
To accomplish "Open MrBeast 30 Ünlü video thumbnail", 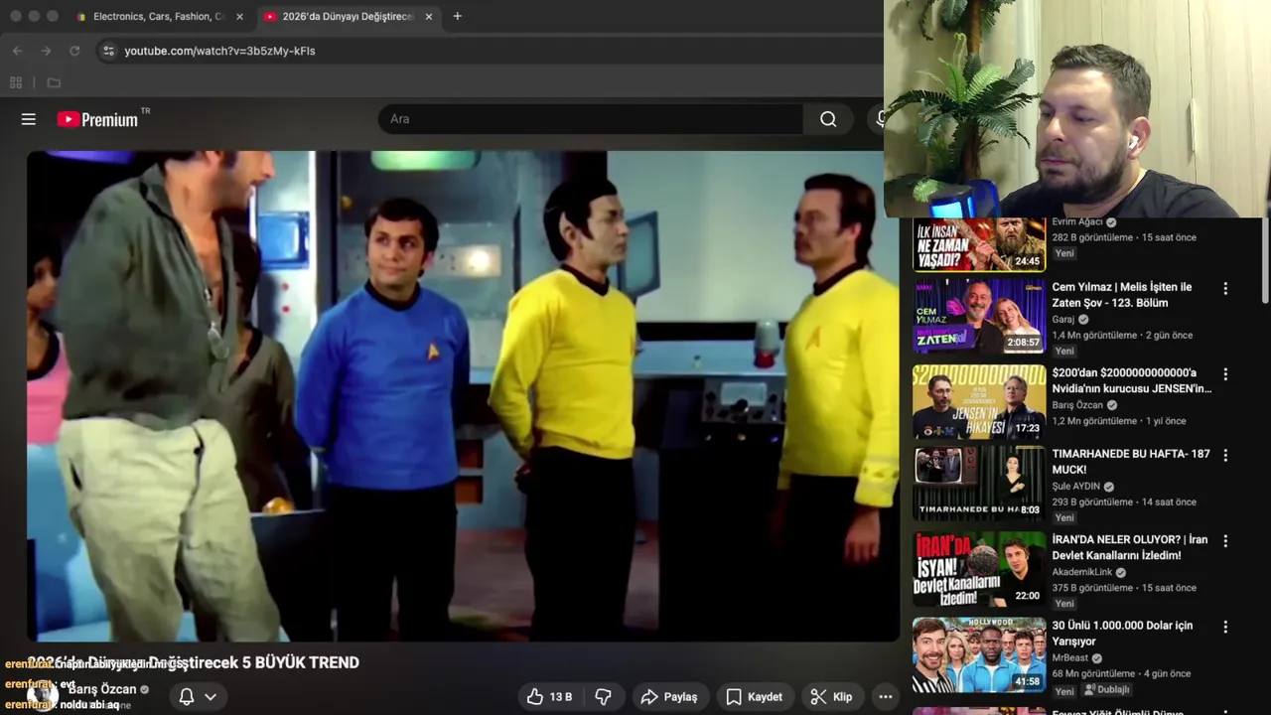I will (x=979, y=655).
